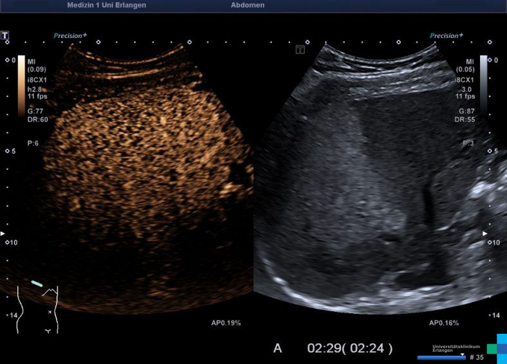Click the left focus arrow near depth 10
This screenshot has height=364, width=507.
[x=3, y=233]
